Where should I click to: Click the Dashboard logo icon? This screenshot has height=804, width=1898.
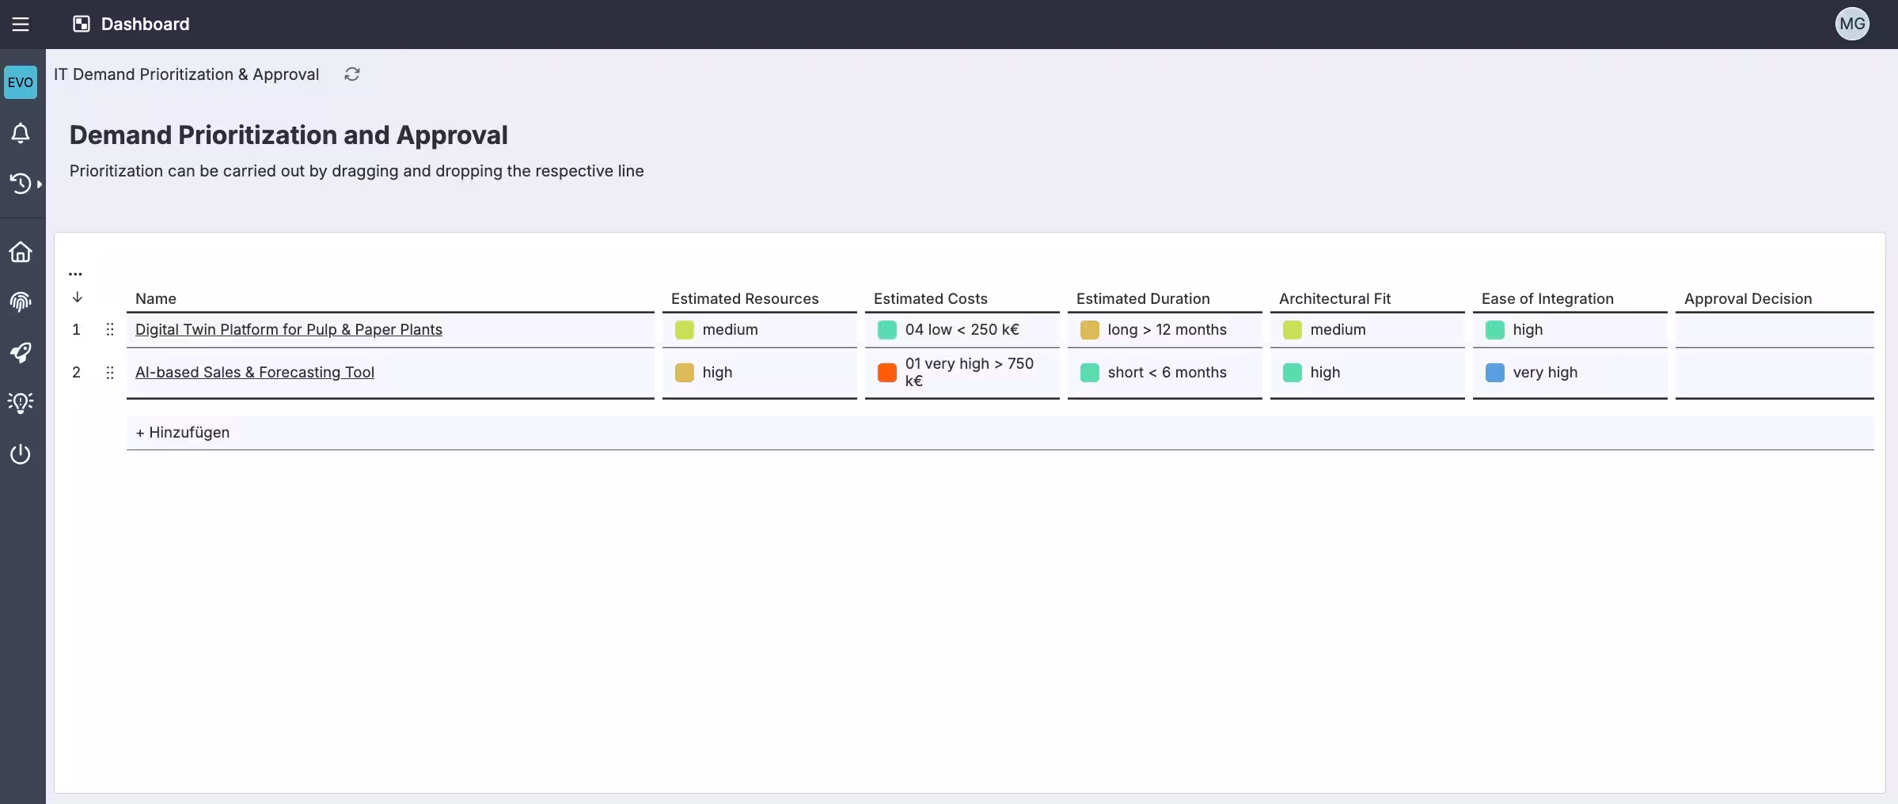pyautogui.click(x=81, y=24)
